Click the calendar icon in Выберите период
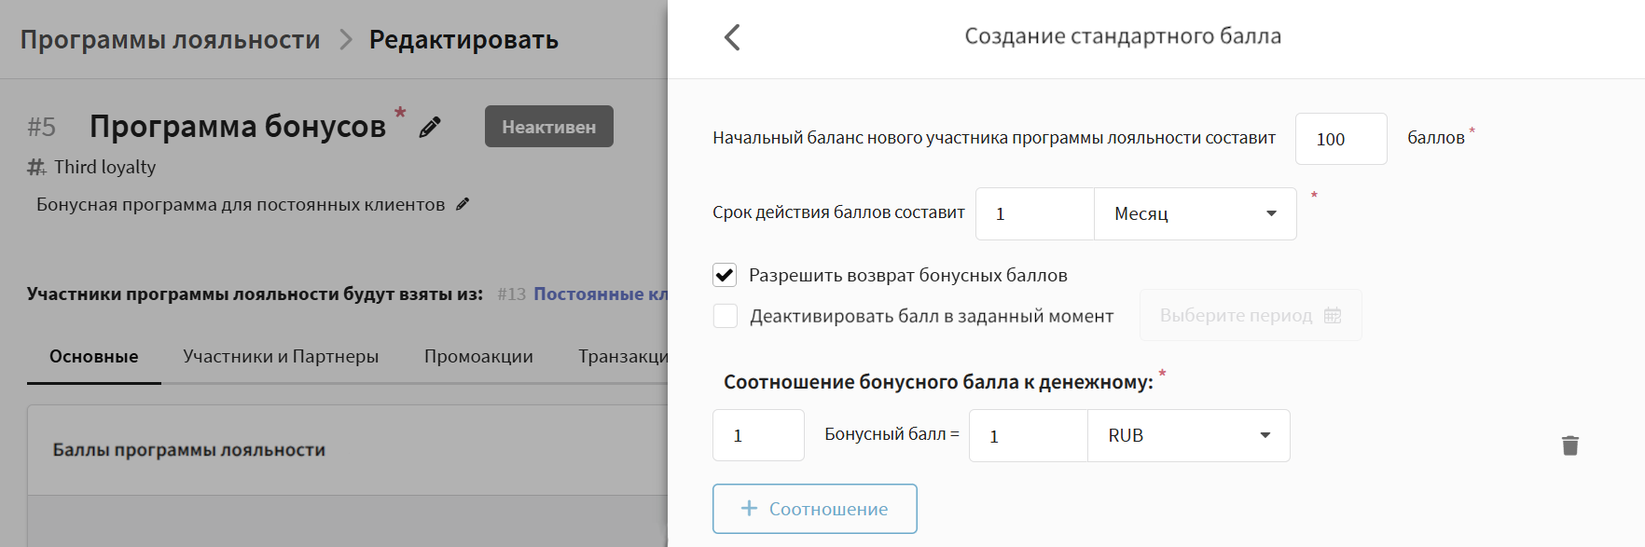Image resolution: width=1645 pixels, height=547 pixels. [1333, 315]
